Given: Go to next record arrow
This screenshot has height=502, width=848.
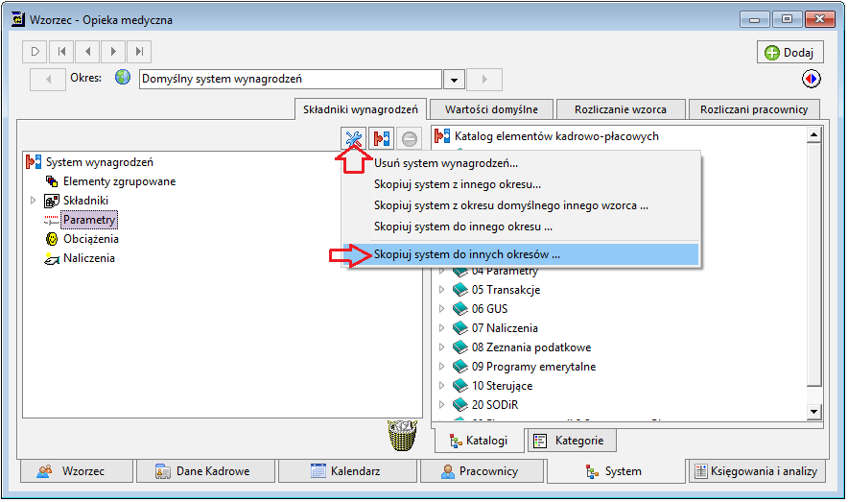Looking at the screenshot, I should (113, 52).
